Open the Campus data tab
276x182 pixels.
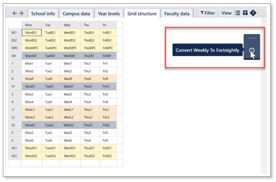click(76, 13)
